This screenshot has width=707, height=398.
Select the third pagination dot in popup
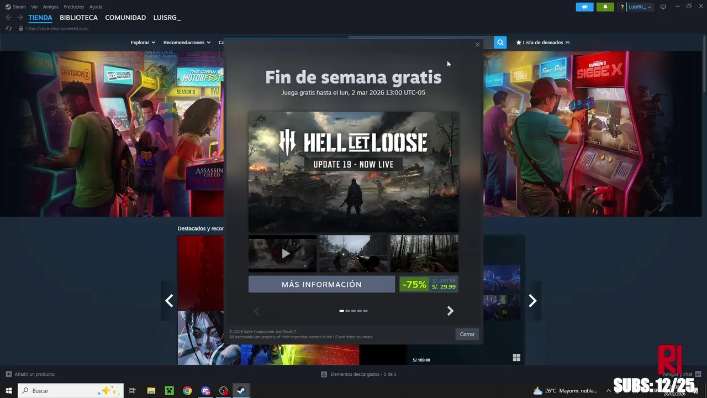coord(353,311)
